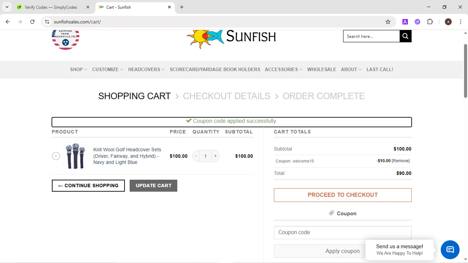
Task: Click the round purple extension icon
Action: click(x=417, y=22)
